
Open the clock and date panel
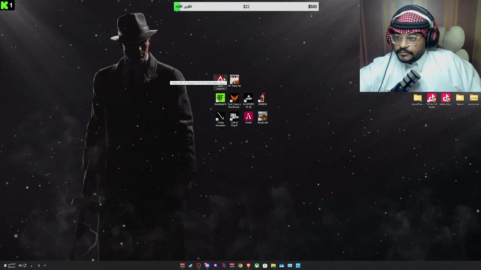pos(12,265)
